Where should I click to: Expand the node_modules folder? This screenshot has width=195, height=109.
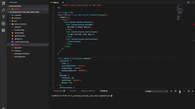click(20, 24)
